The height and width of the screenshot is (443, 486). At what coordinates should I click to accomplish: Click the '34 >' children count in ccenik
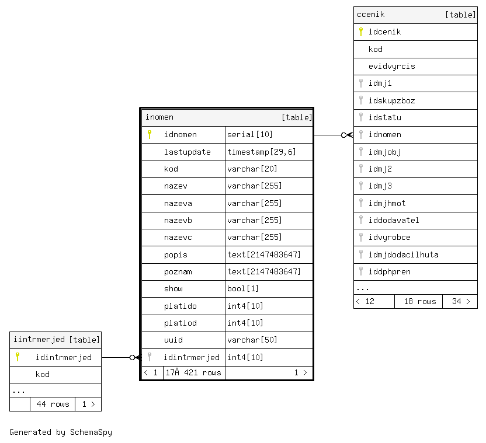coord(459,301)
